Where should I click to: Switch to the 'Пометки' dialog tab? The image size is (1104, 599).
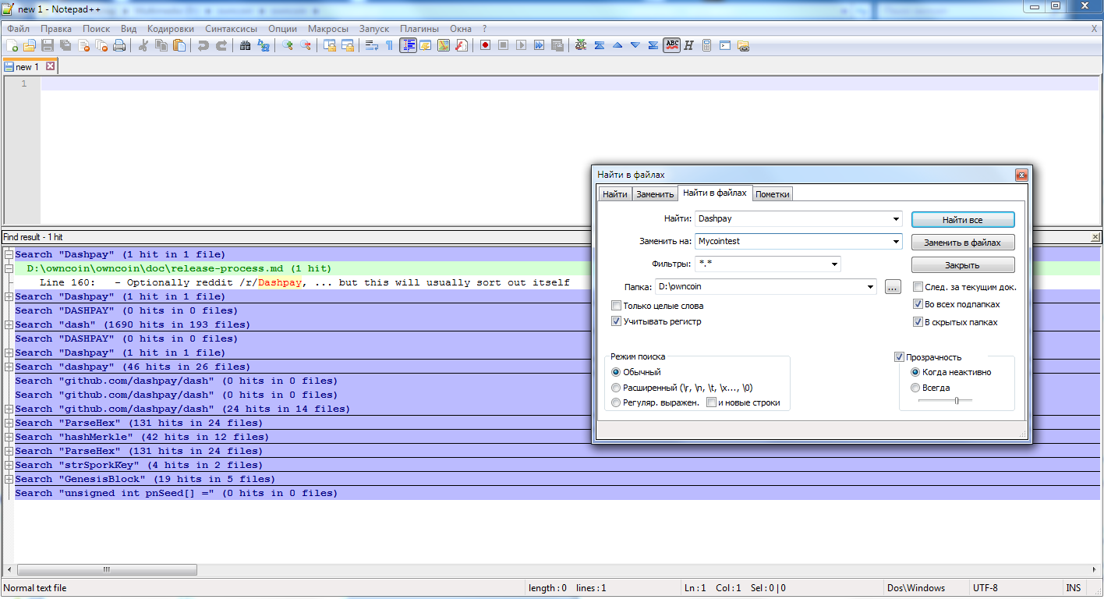click(x=773, y=194)
